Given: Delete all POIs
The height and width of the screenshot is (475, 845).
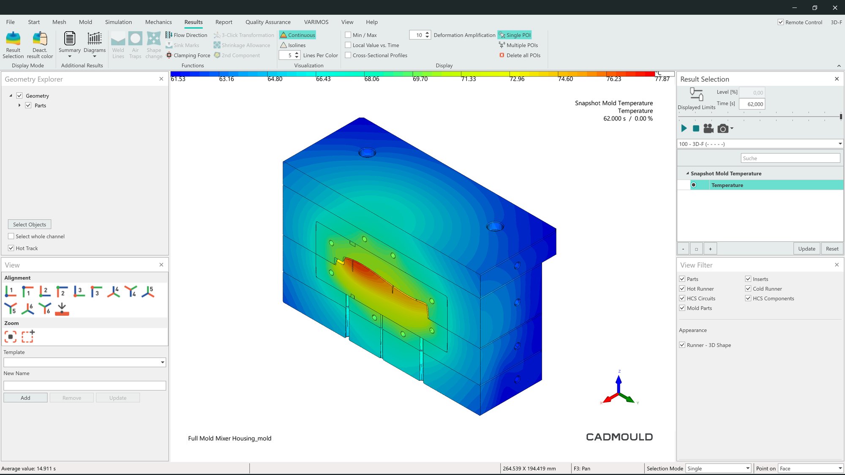Looking at the screenshot, I should coord(520,55).
